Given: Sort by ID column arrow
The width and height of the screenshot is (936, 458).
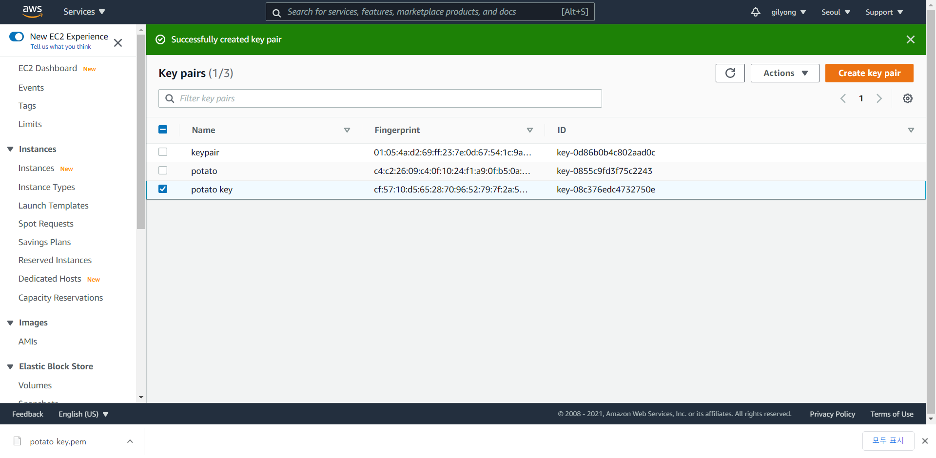Looking at the screenshot, I should (911, 130).
